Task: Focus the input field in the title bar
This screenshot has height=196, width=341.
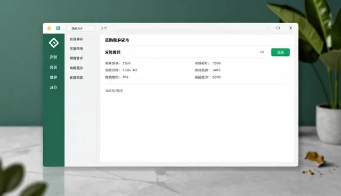Action: 81,28
